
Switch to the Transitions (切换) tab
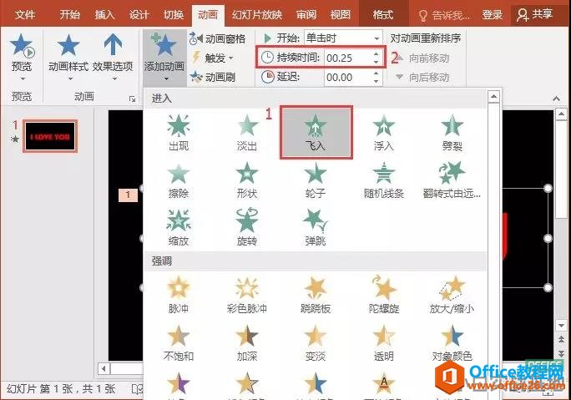[x=174, y=14]
